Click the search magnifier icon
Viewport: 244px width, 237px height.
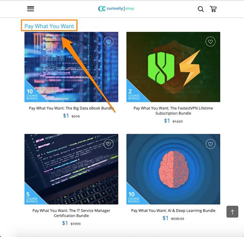pyautogui.click(x=201, y=9)
